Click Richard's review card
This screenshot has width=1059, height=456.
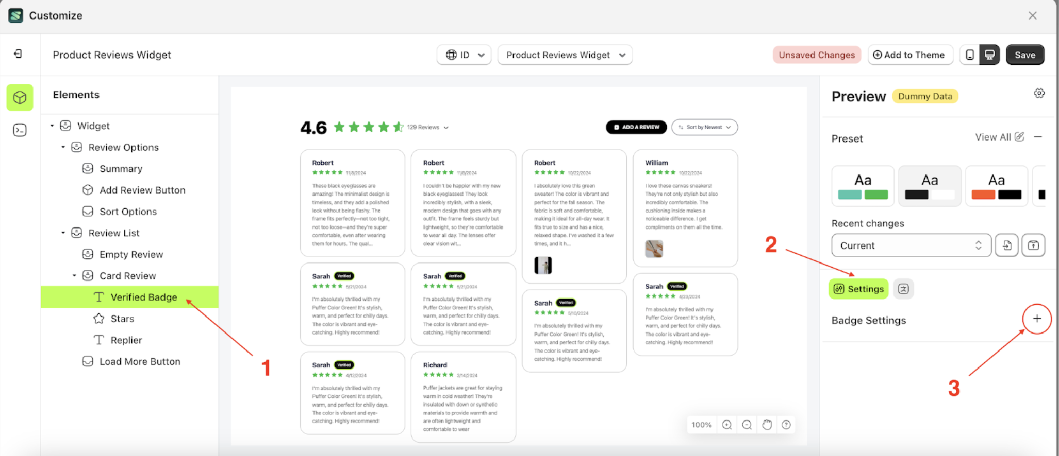pos(463,397)
